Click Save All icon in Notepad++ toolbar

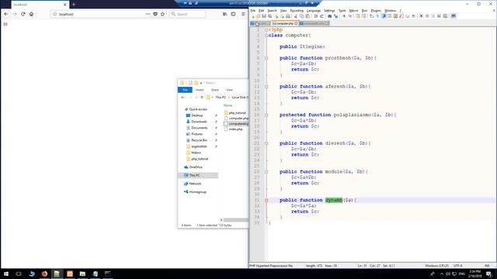(x=269, y=16)
